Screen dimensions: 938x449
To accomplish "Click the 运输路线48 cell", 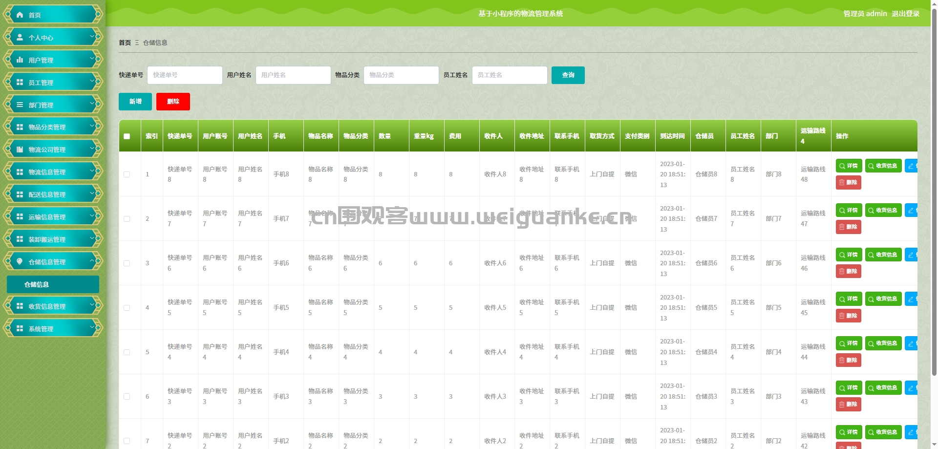I will point(813,174).
